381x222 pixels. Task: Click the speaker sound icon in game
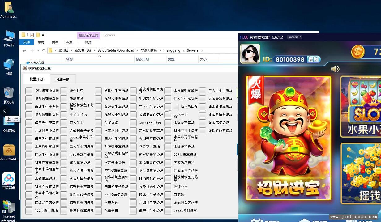coord(335,69)
